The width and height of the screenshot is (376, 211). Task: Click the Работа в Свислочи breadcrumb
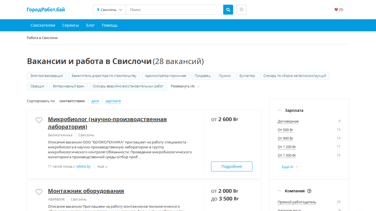point(42,38)
